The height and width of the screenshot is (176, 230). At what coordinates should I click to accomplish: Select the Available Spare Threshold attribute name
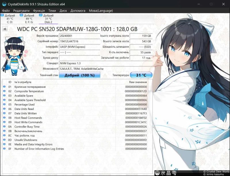click(30, 100)
